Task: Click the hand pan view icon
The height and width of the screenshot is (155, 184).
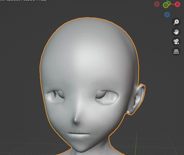Action: [x=176, y=32]
